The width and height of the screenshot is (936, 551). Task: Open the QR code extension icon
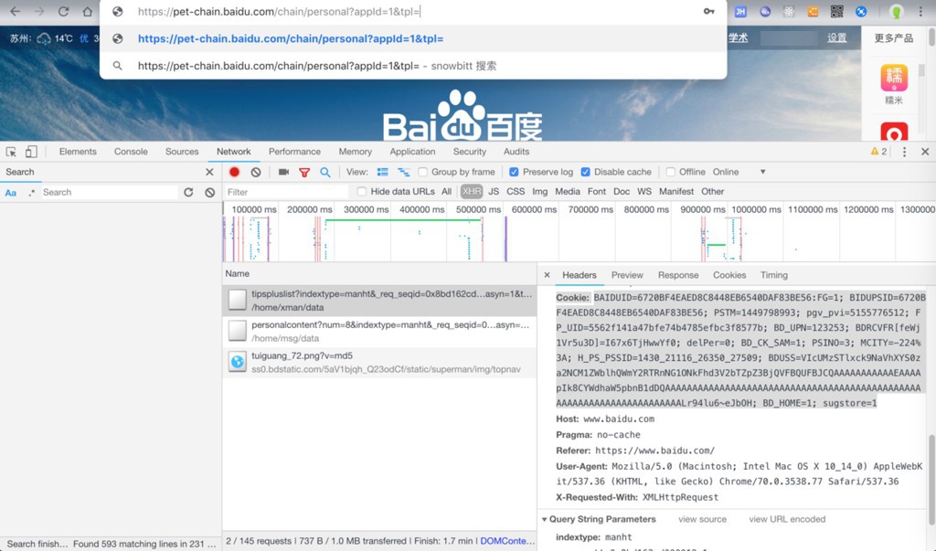click(x=836, y=11)
